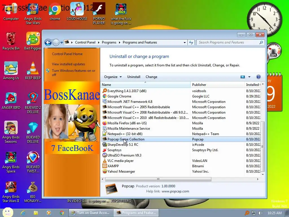This screenshot has width=289, height=217.
Task: Click the network tray icon
Action: click(254, 213)
